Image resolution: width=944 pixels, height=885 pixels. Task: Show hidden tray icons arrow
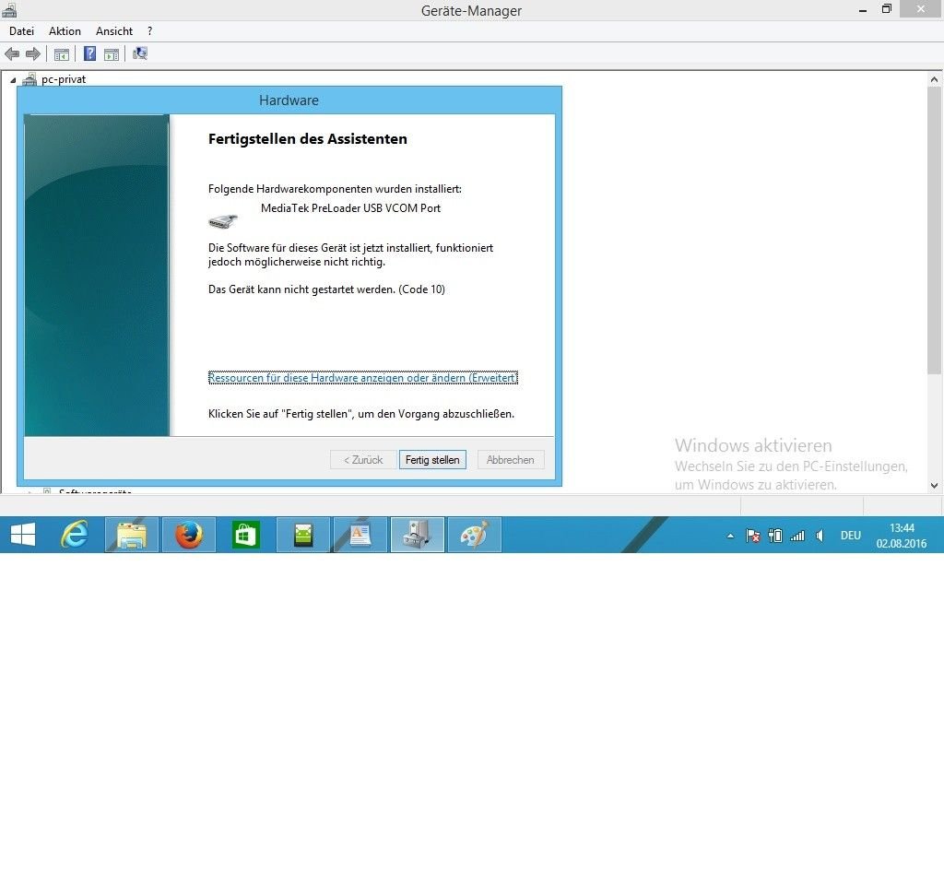(x=730, y=536)
